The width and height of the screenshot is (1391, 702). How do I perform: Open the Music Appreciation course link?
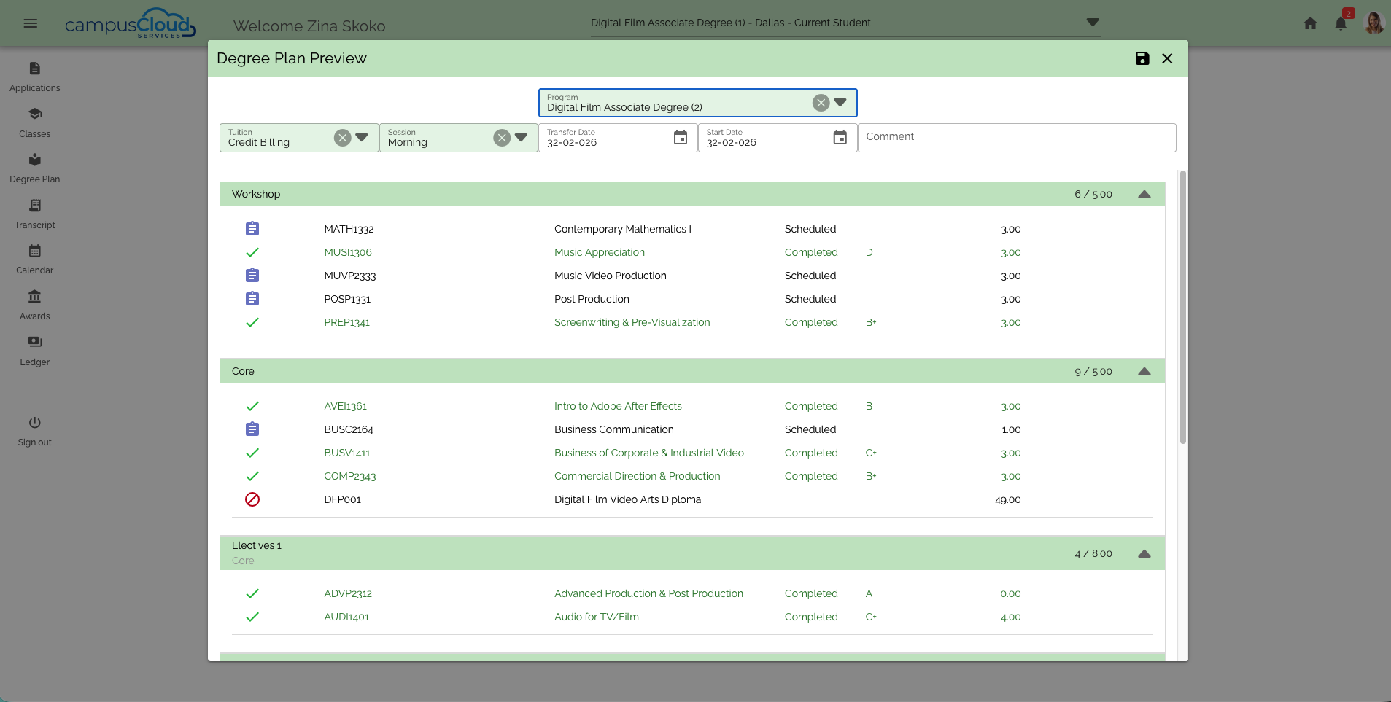[599, 252]
